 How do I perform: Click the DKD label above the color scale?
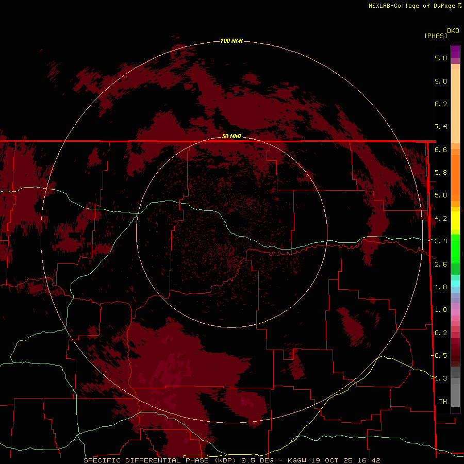pos(453,31)
